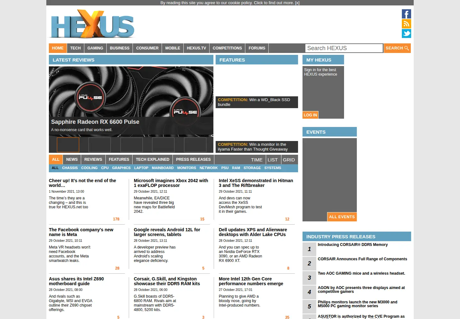460x319 pixels.
Task: Open the 178 comments count link
Action: tap(116, 219)
